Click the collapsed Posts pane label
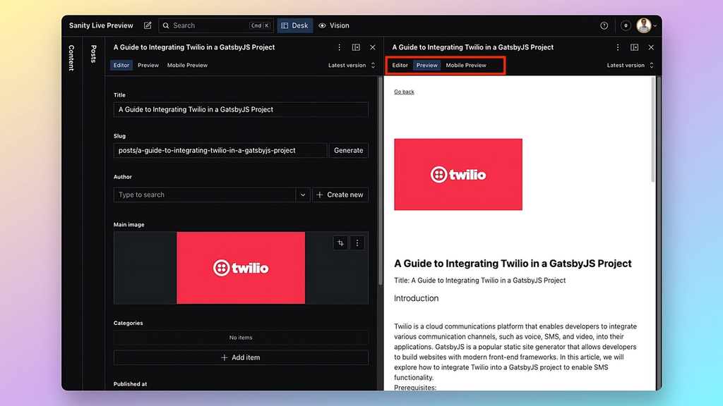This screenshot has width=723, height=406. pos(94,54)
